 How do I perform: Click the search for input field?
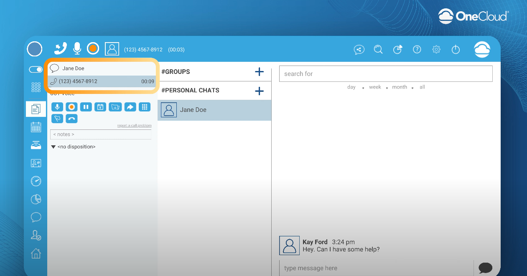386,73
